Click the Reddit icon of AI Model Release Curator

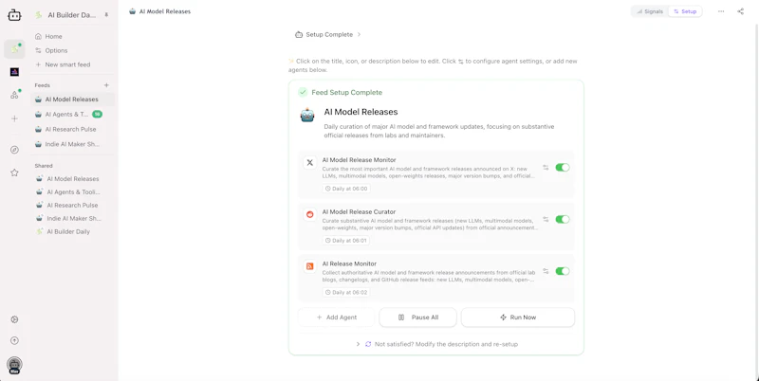[x=310, y=214]
